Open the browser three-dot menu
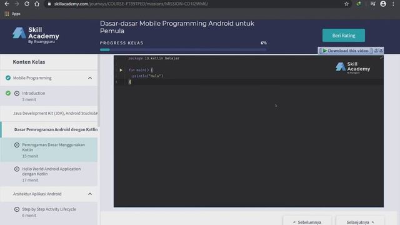Viewport: 400px width, 225px height. tap(393, 4)
